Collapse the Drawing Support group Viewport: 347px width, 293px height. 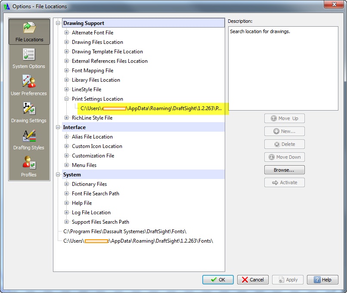(58, 23)
